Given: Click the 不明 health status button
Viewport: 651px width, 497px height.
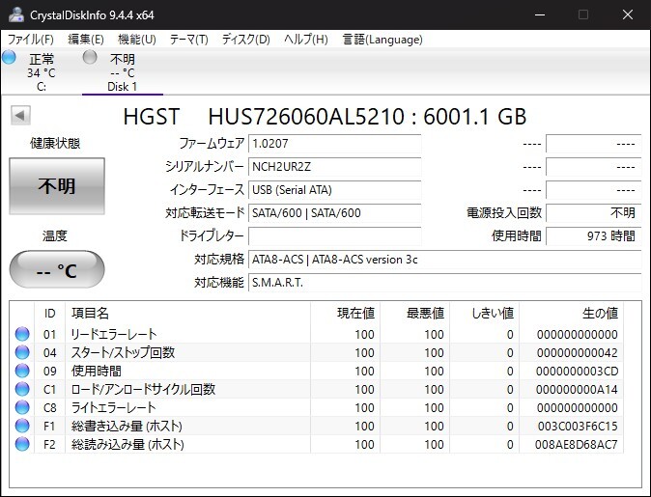Looking at the screenshot, I should [56, 186].
